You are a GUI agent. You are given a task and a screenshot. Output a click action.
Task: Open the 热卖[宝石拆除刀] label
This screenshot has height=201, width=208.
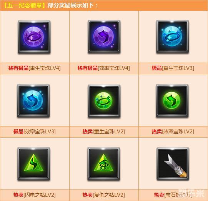(x=173, y=195)
